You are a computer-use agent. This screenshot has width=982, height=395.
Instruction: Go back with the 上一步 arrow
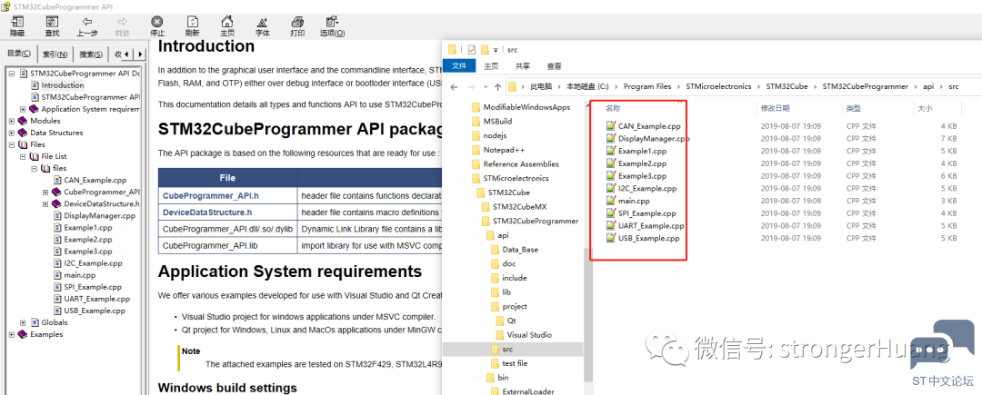pyautogui.click(x=87, y=26)
